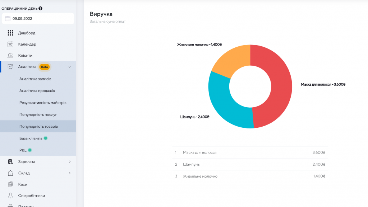The height and width of the screenshot is (207, 368).
Task: Click the Calendar icon in sidebar
Action: pyautogui.click(x=10, y=44)
